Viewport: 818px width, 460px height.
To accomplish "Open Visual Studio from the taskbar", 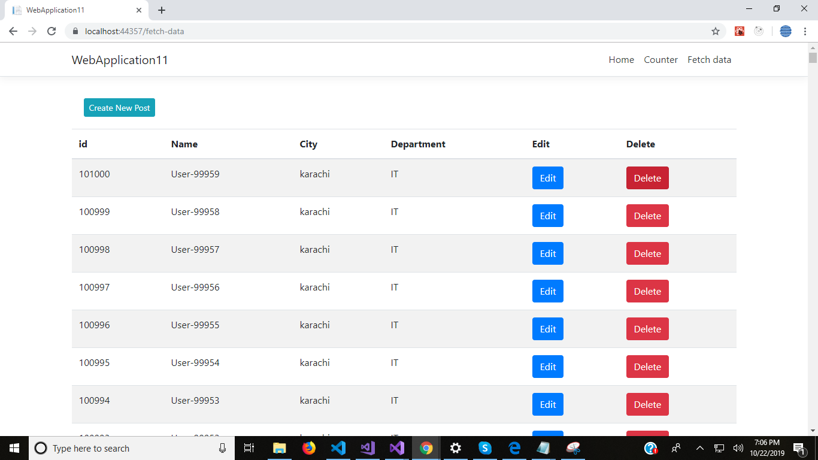I will [x=367, y=448].
